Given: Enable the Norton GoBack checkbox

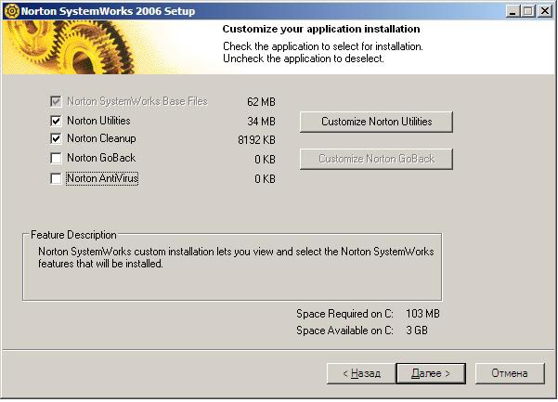Looking at the screenshot, I should (x=56, y=158).
